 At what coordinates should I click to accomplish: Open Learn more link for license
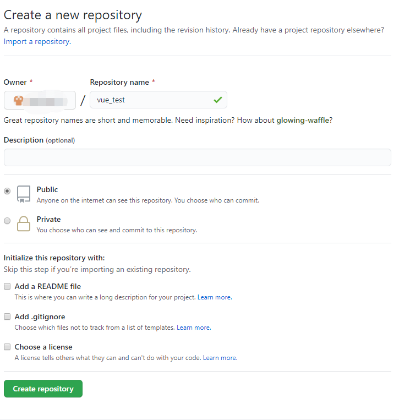pos(220,358)
